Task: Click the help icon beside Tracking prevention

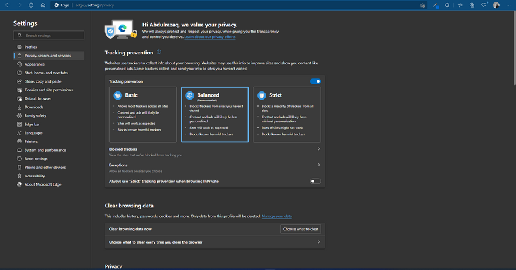Action: tap(159, 52)
